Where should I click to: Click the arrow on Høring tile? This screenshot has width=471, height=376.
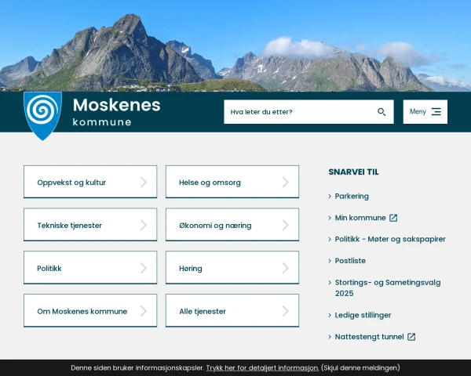285,268
